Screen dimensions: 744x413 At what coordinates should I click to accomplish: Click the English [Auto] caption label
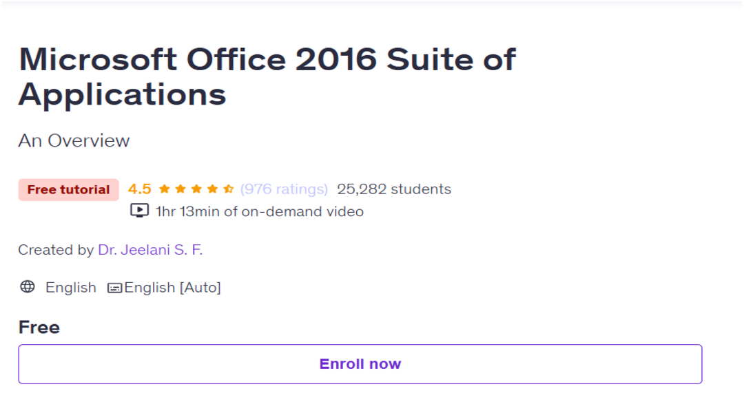(172, 287)
